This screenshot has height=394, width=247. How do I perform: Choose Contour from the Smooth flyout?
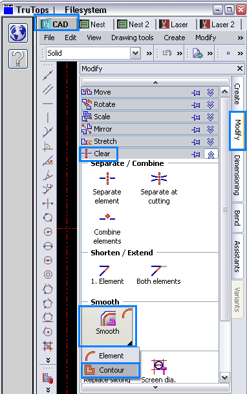[111, 370]
